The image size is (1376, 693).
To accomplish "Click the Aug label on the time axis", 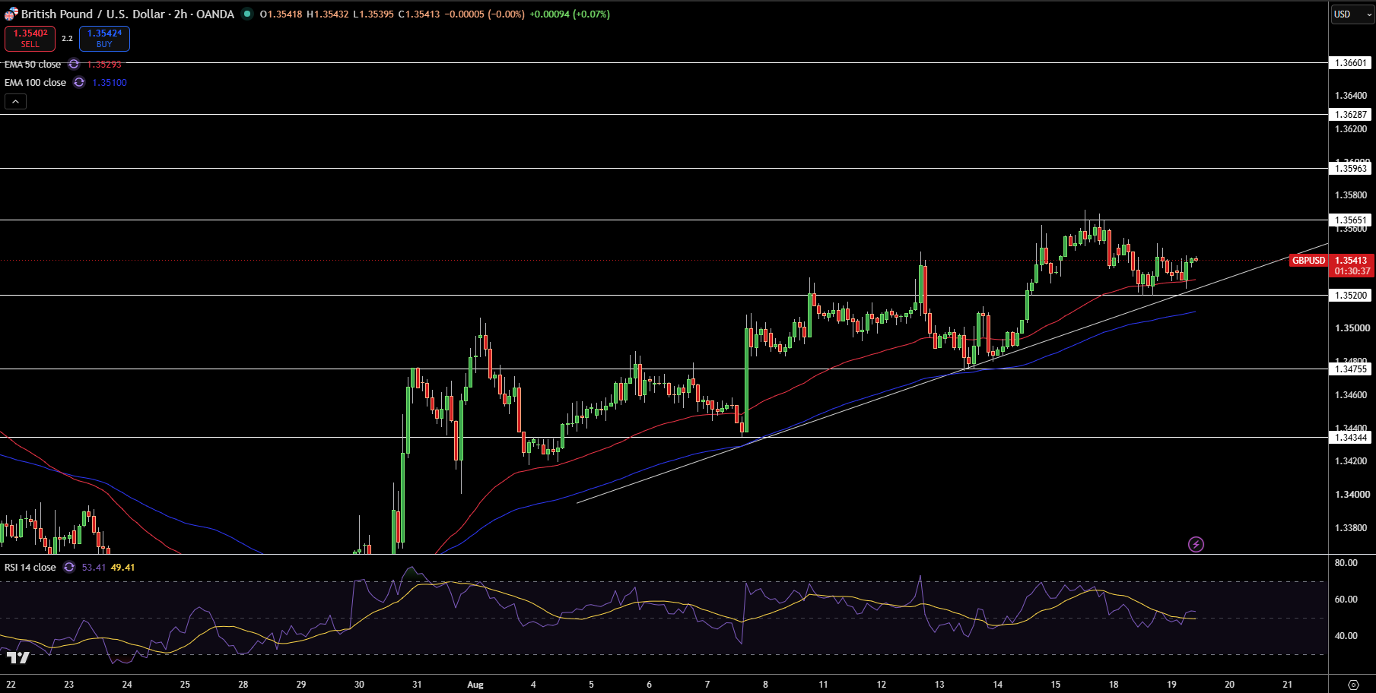I will pos(475,685).
